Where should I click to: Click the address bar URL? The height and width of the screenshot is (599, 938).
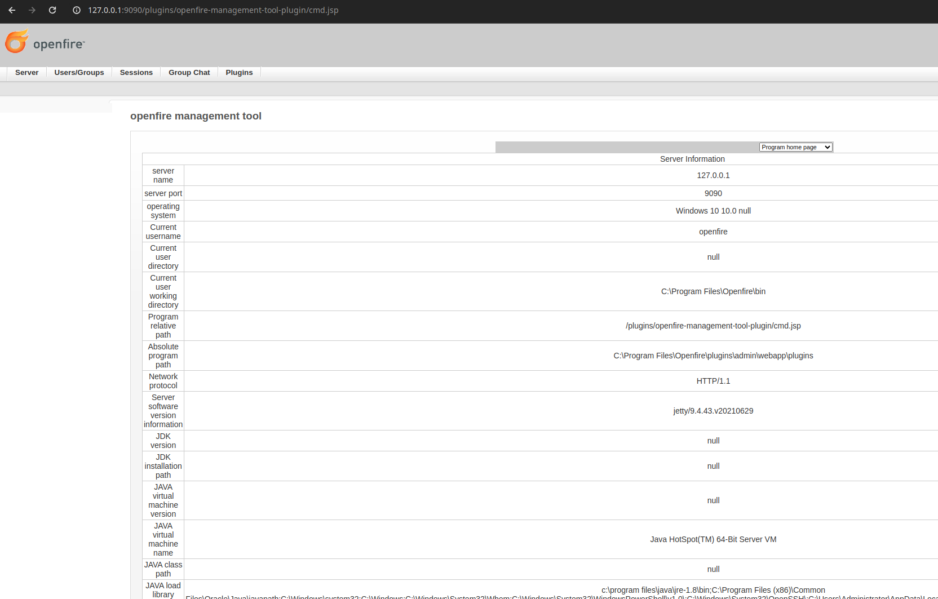(213, 10)
